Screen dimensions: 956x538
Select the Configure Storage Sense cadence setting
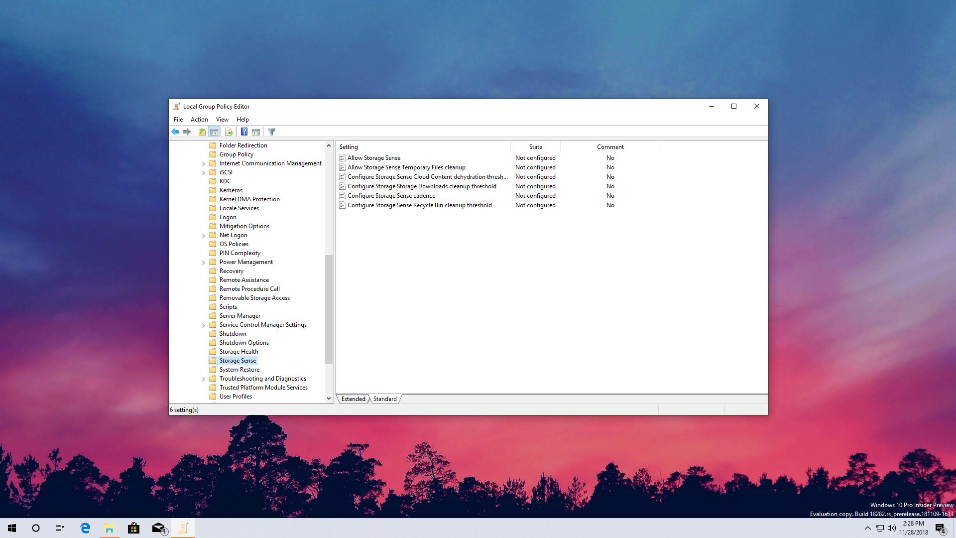pos(390,195)
